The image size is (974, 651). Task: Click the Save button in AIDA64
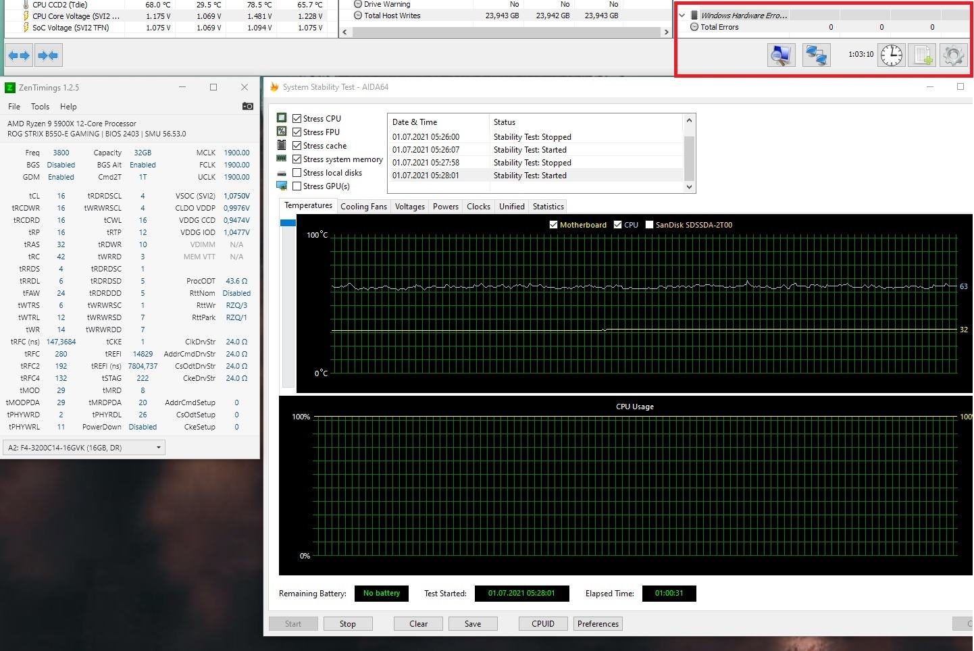(x=473, y=624)
